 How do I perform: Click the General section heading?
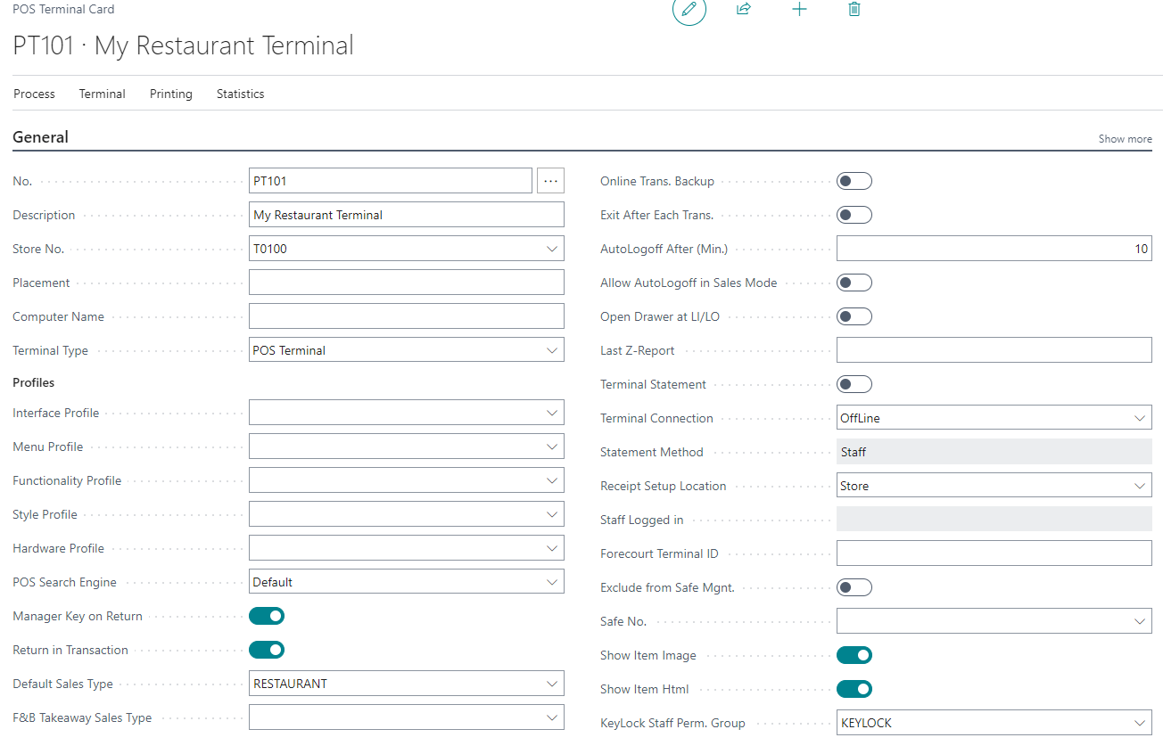click(41, 137)
